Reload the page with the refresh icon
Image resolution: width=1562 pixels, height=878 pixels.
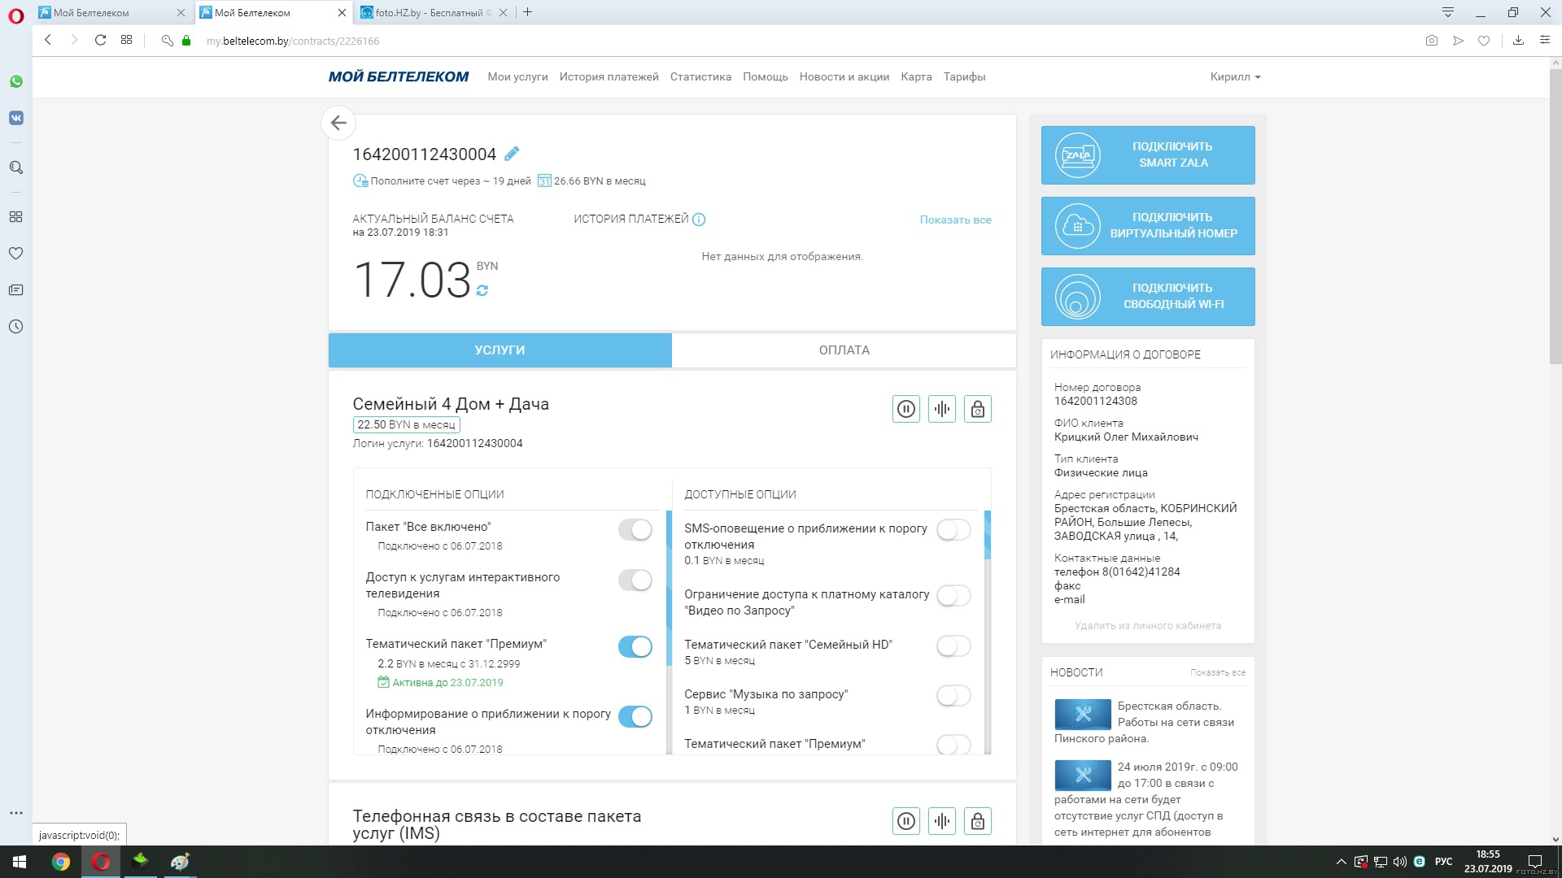100,40
